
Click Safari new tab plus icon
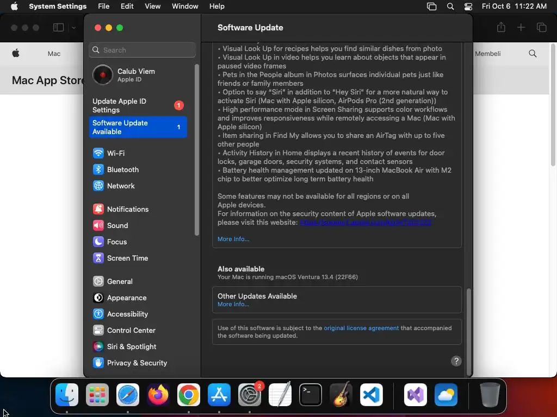[x=521, y=27]
